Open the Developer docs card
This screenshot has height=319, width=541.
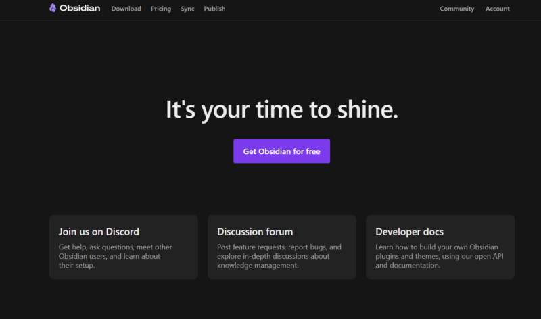(x=440, y=247)
